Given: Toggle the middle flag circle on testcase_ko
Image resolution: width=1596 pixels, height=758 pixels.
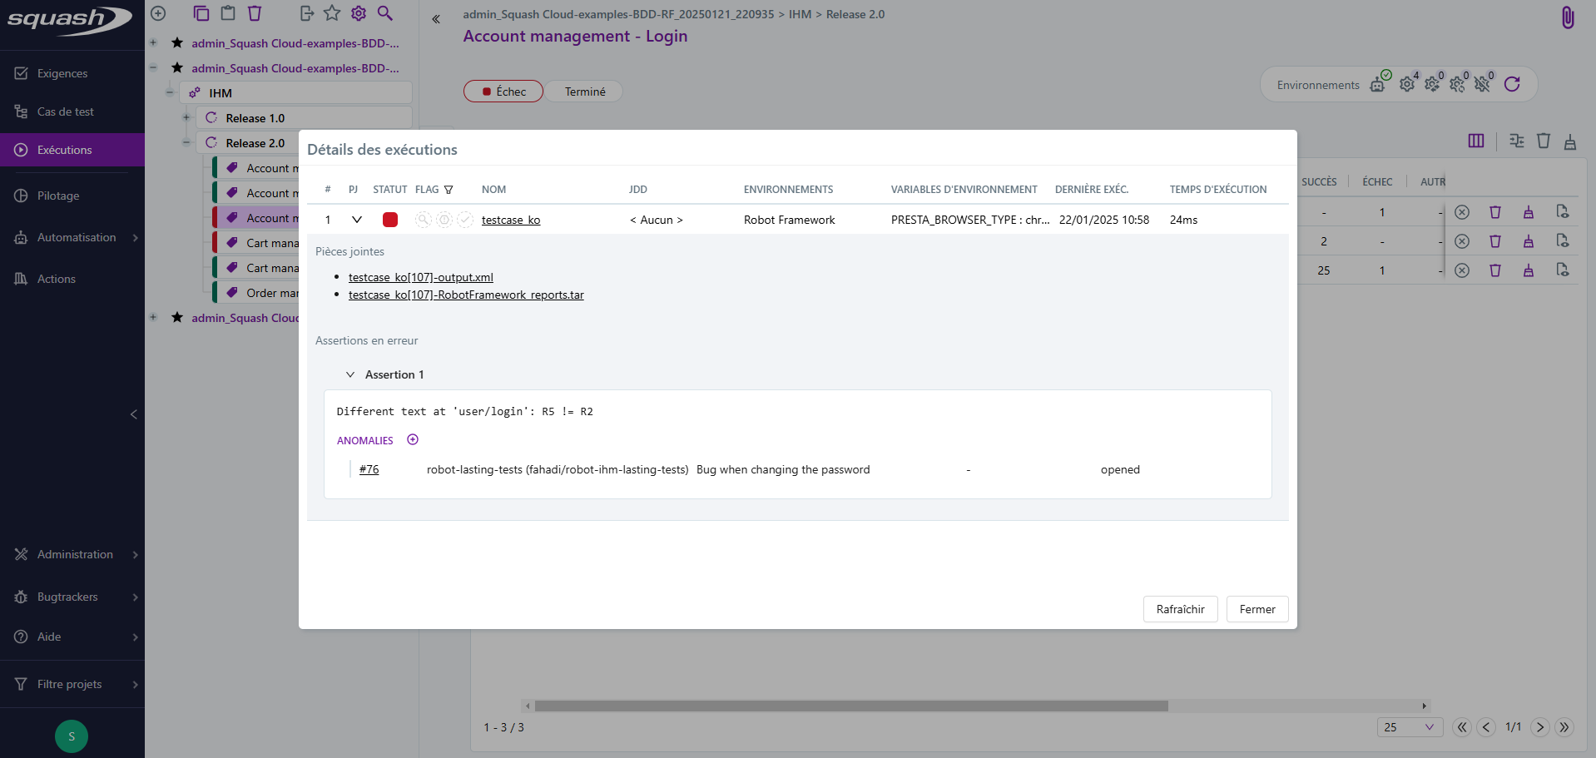Looking at the screenshot, I should (x=444, y=220).
